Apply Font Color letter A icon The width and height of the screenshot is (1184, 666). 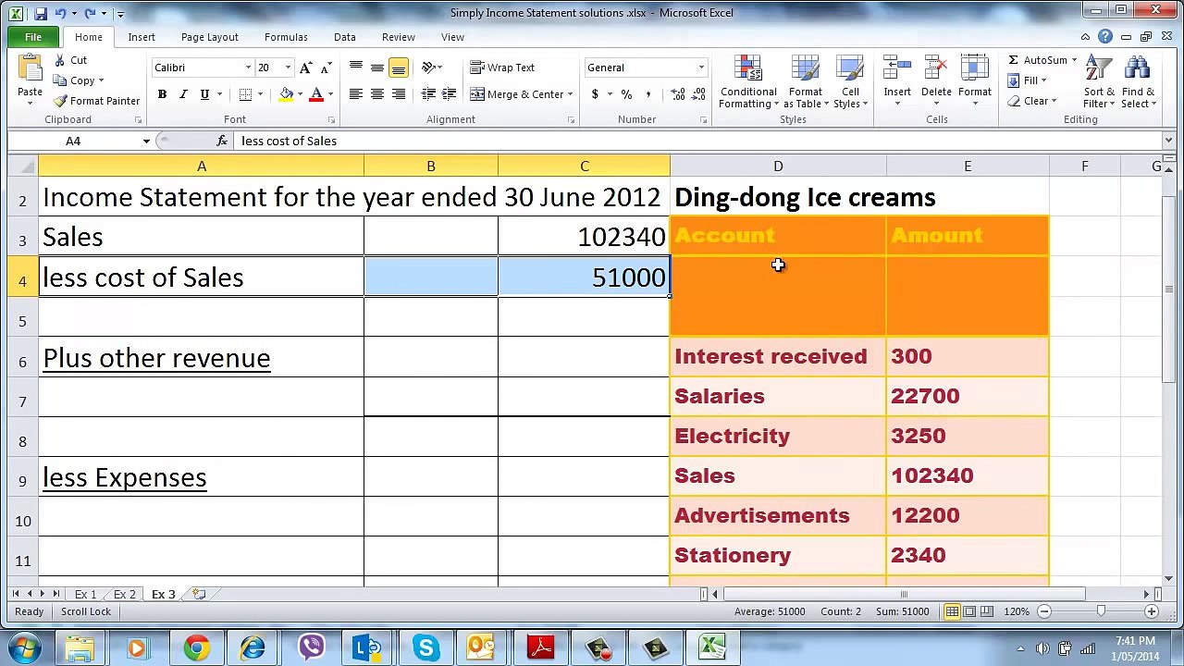pyautogui.click(x=316, y=94)
